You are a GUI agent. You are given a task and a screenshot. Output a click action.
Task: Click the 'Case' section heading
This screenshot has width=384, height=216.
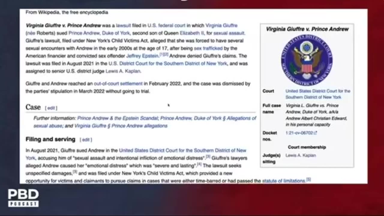(x=33, y=107)
